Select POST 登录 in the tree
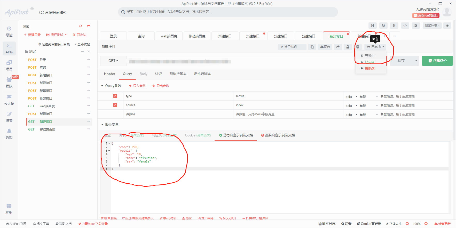The image size is (456, 228). pyautogui.click(x=59, y=60)
